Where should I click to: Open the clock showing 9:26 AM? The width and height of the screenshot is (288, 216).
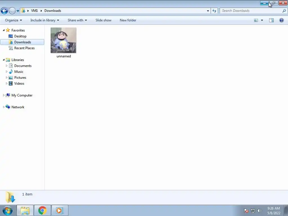[274, 211]
